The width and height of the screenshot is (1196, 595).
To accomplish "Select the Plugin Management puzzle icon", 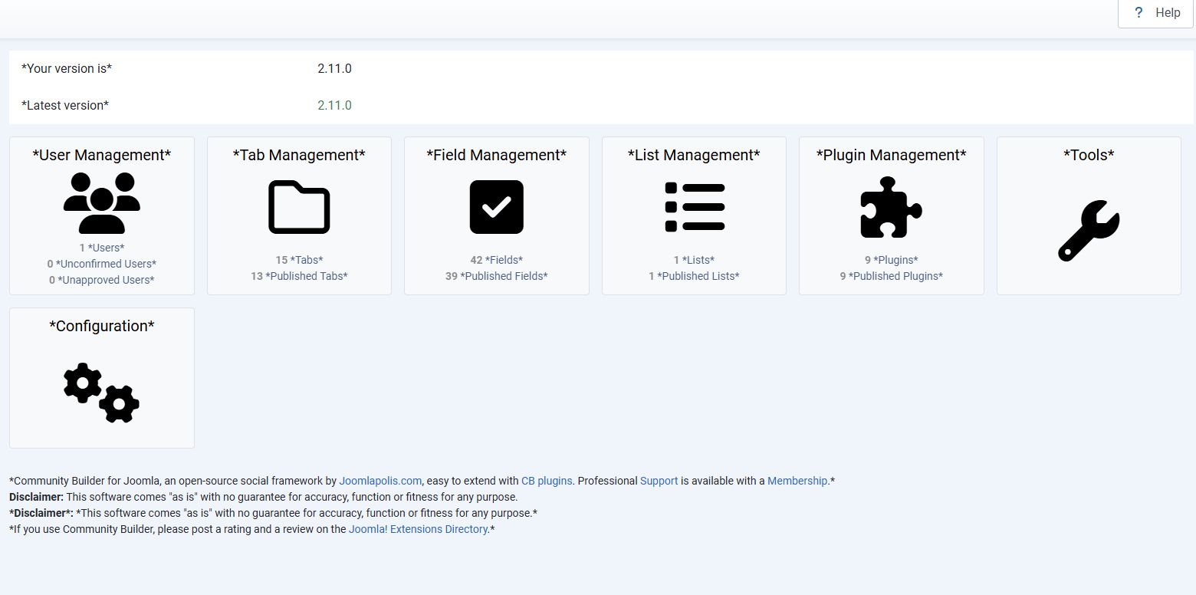I will tap(891, 207).
